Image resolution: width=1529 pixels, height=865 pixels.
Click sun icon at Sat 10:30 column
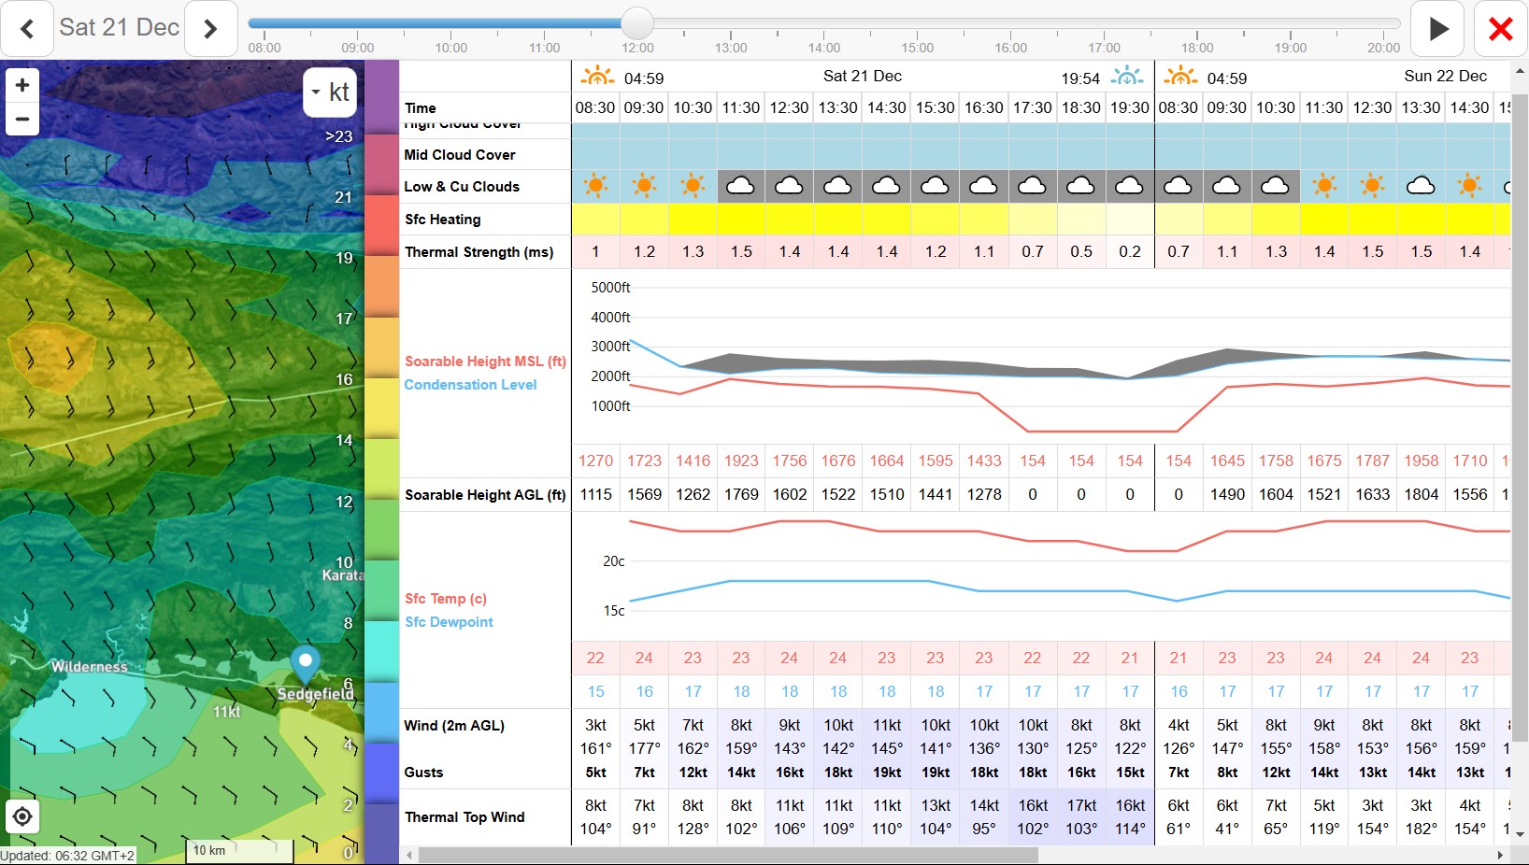click(693, 186)
